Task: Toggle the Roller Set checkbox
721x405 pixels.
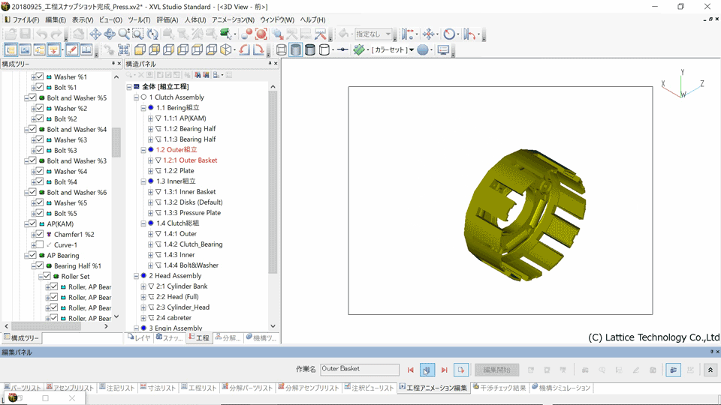Action: (x=47, y=277)
